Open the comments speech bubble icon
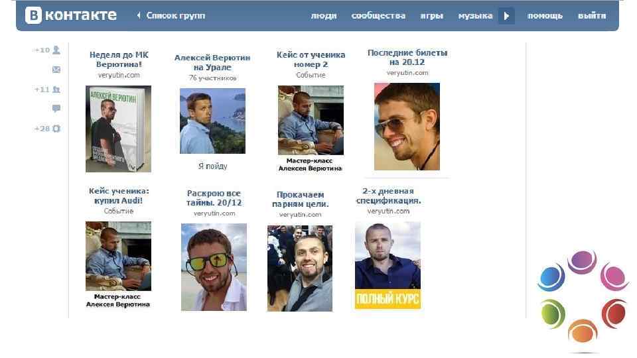 56,108
